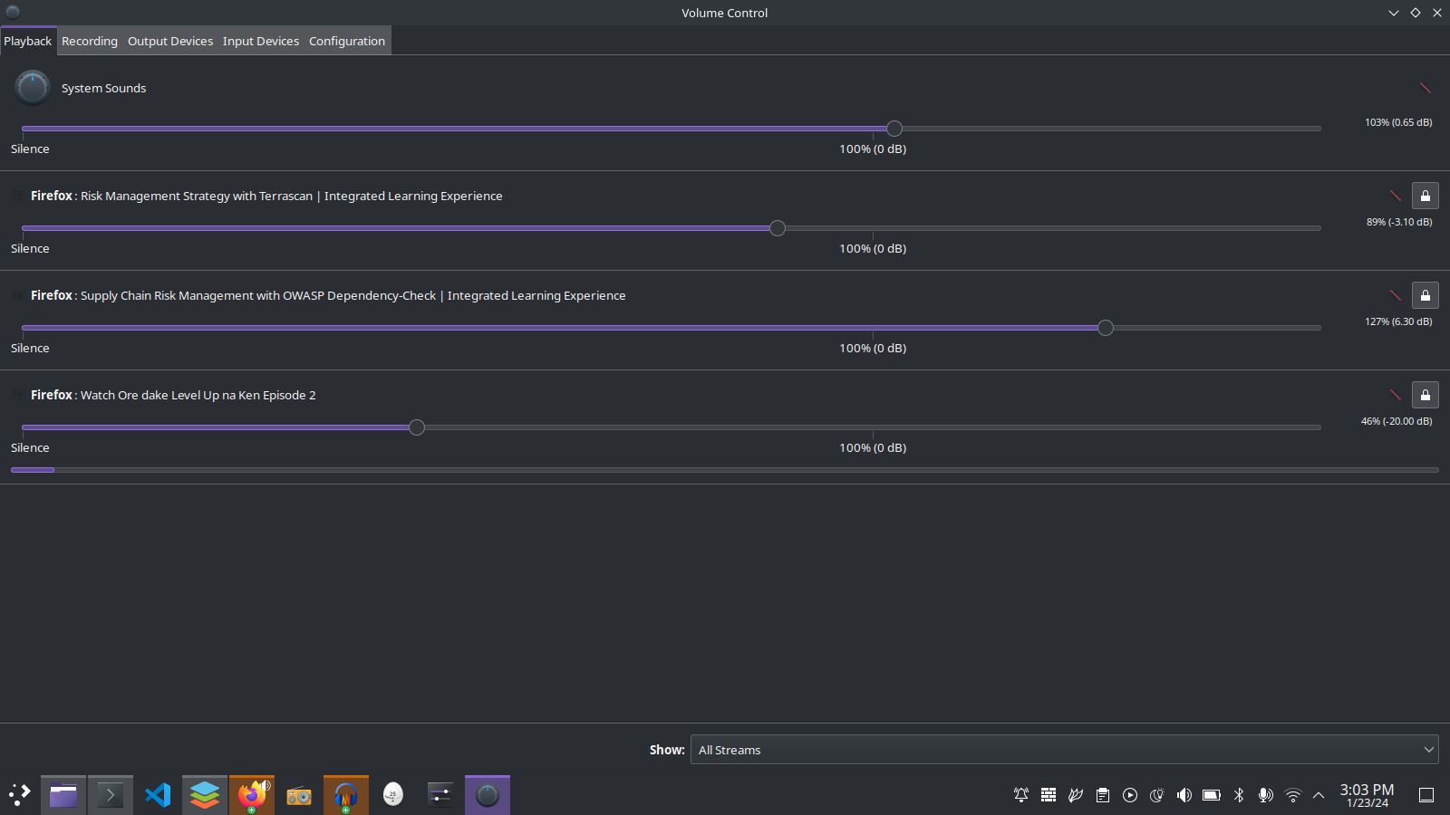The image size is (1450, 815).
Task: Click the Wi-Fi network tray icon
Action: pos(1291,795)
